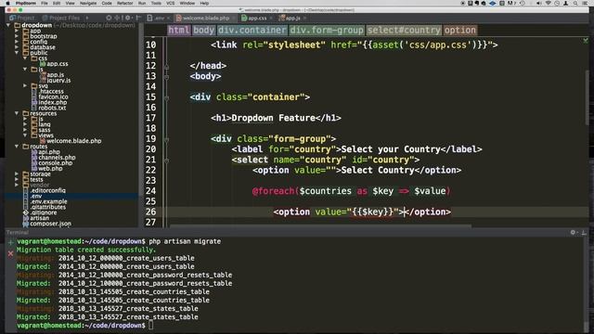The width and height of the screenshot is (594, 334).
Task: Click the hide Project panel icon
Action: (x=138, y=18)
